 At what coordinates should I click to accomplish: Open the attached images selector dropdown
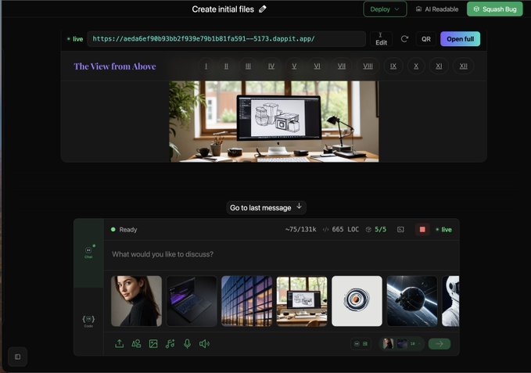(x=402, y=343)
